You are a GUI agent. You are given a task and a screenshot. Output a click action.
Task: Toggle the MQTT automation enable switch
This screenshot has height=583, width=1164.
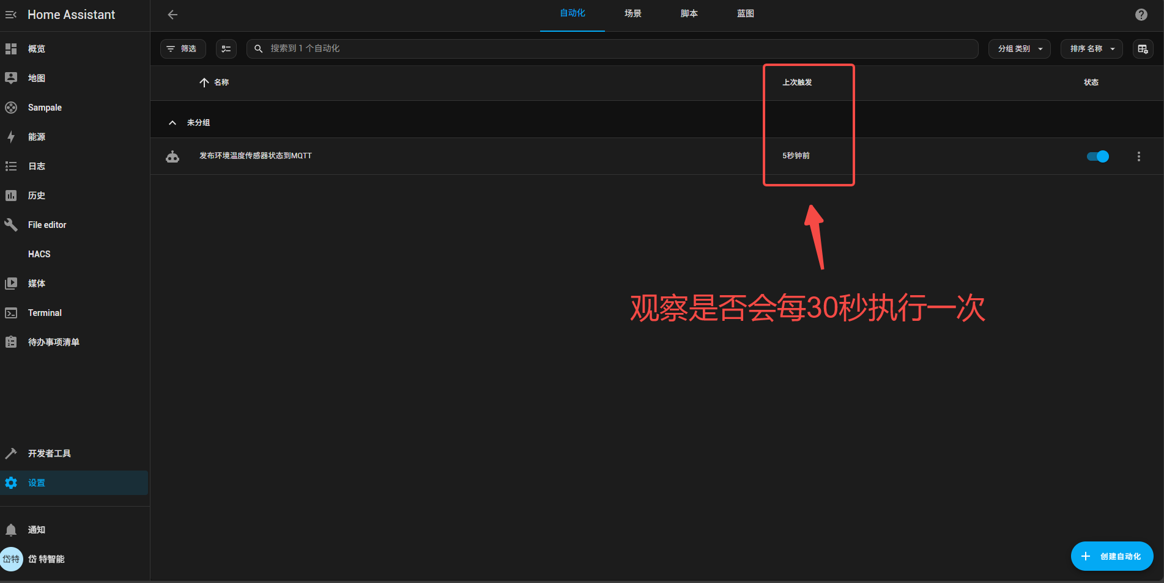click(1097, 156)
